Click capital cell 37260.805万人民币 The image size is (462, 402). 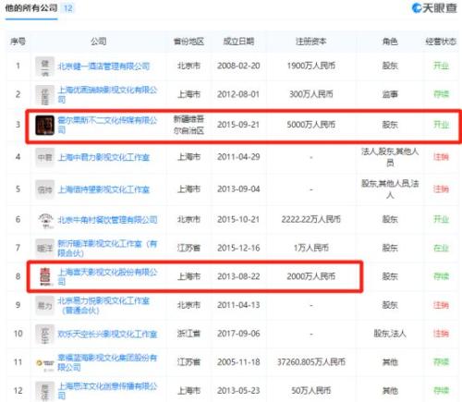click(x=311, y=362)
